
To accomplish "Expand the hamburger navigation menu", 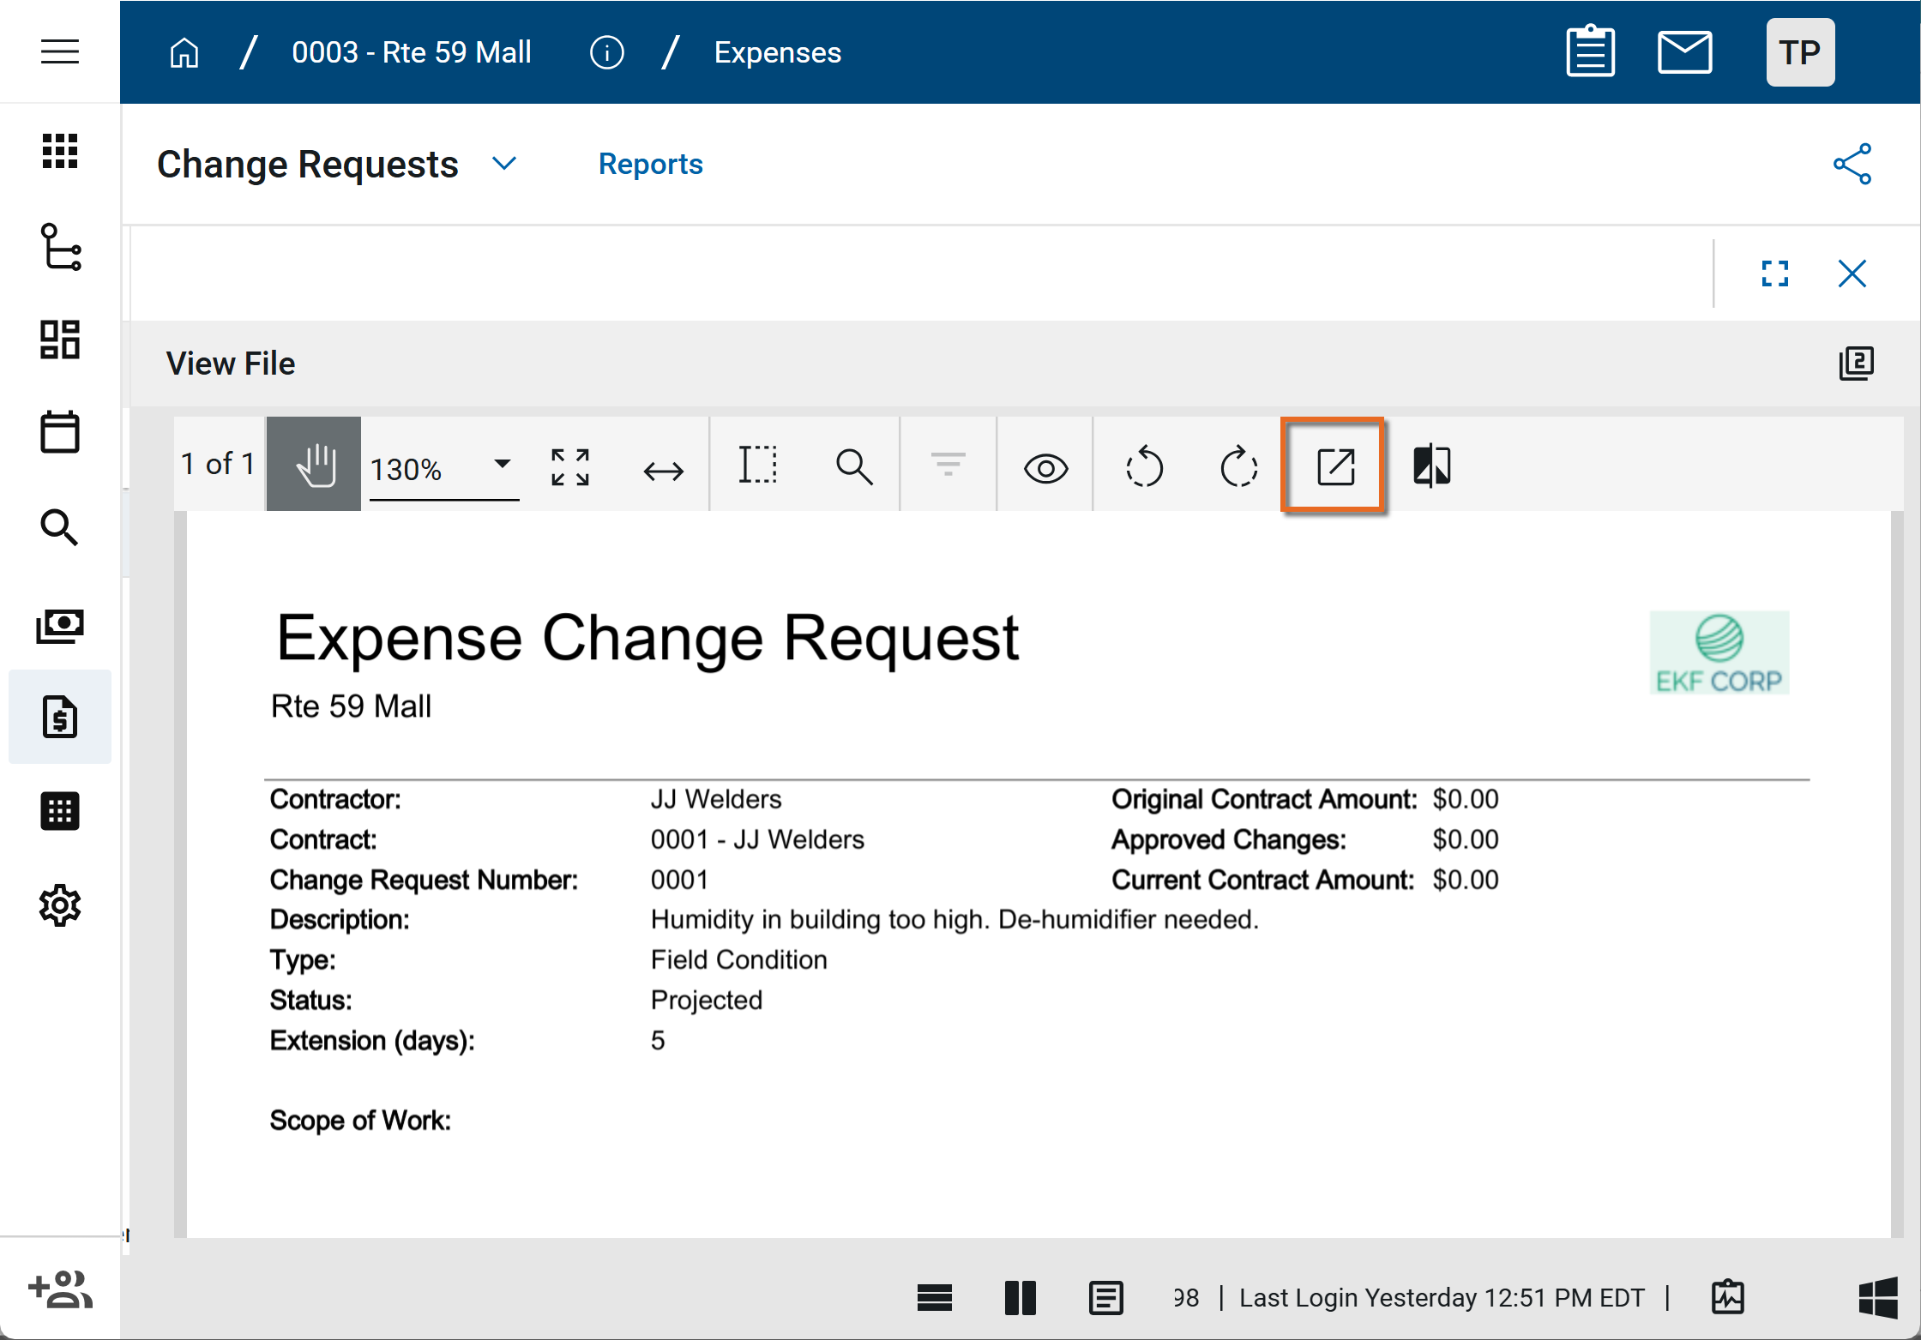I will coord(59,52).
